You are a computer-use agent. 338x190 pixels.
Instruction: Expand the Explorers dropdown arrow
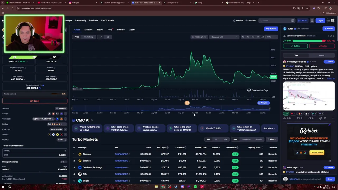point(65,129)
